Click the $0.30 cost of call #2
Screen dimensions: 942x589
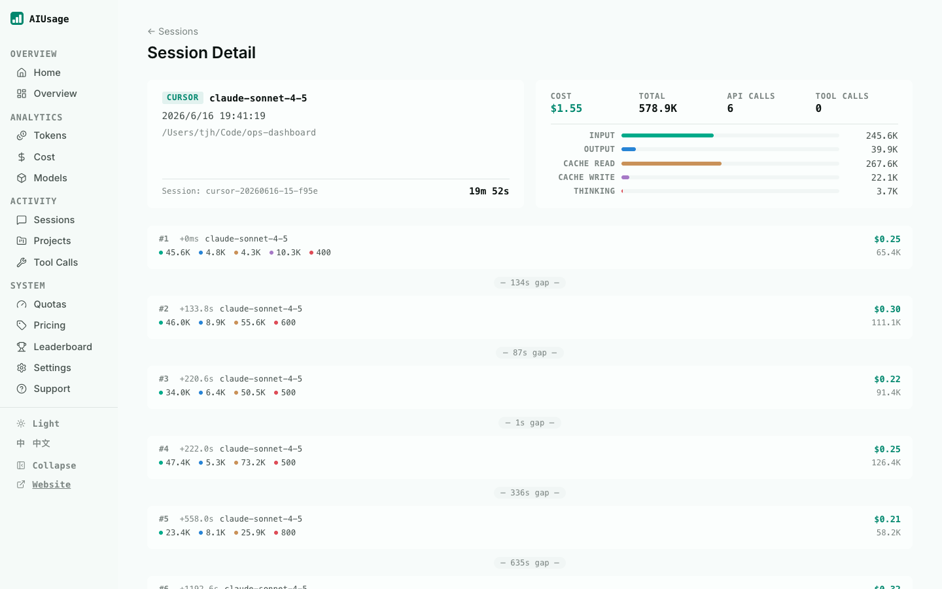point(887,310)
